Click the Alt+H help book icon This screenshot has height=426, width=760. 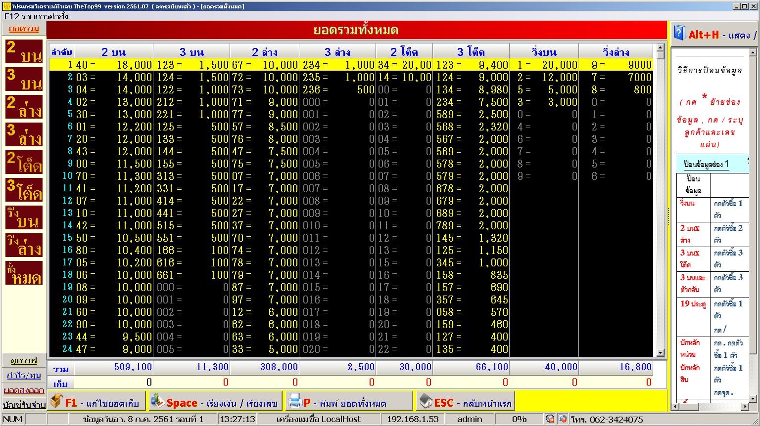point(679,33)
